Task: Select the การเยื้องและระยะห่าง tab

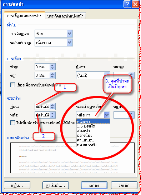Action: click(x=24, y=16)
